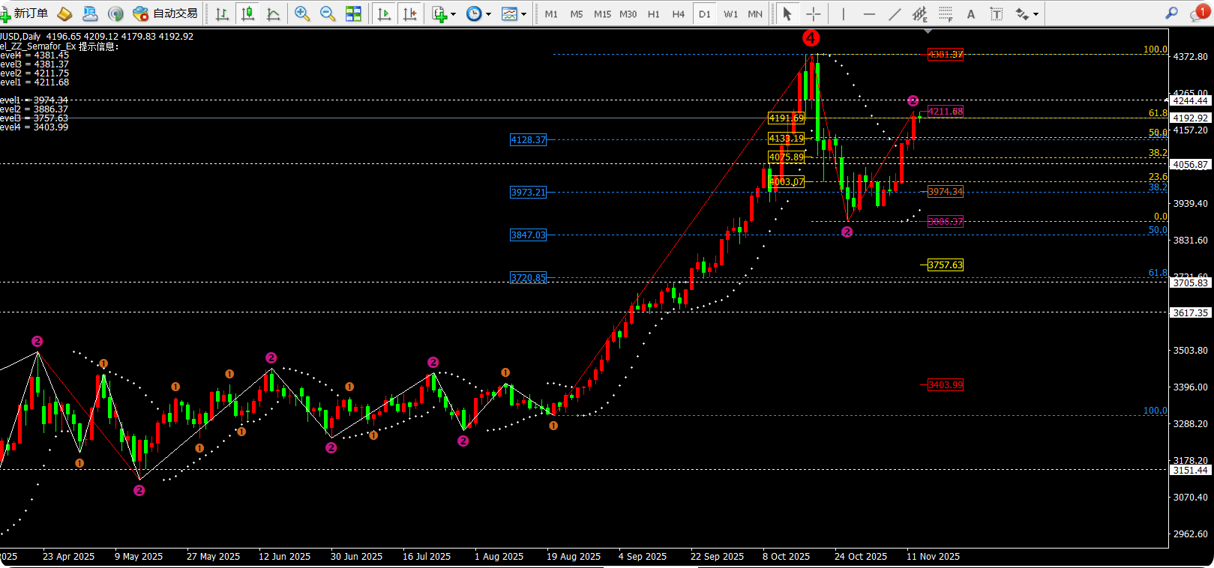Switch to M30 timeframe
The width and height of the screenshot is (1214, 568).
point(628,13)
